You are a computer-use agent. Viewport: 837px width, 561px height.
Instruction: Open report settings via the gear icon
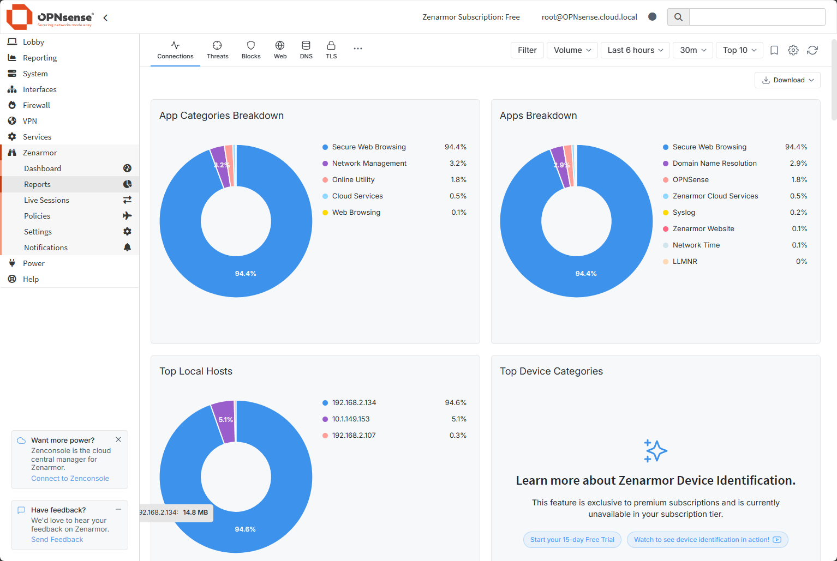pyautogui.click(x=793, y=50)
